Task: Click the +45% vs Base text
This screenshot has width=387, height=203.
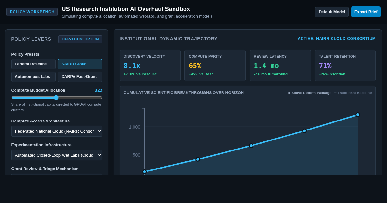Action: coord(201,74)
